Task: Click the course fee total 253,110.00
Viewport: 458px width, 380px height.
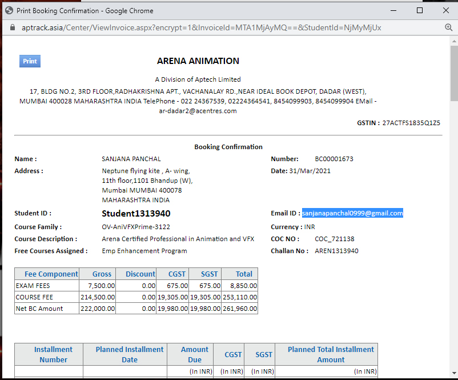Action: [x=240, y=297]
